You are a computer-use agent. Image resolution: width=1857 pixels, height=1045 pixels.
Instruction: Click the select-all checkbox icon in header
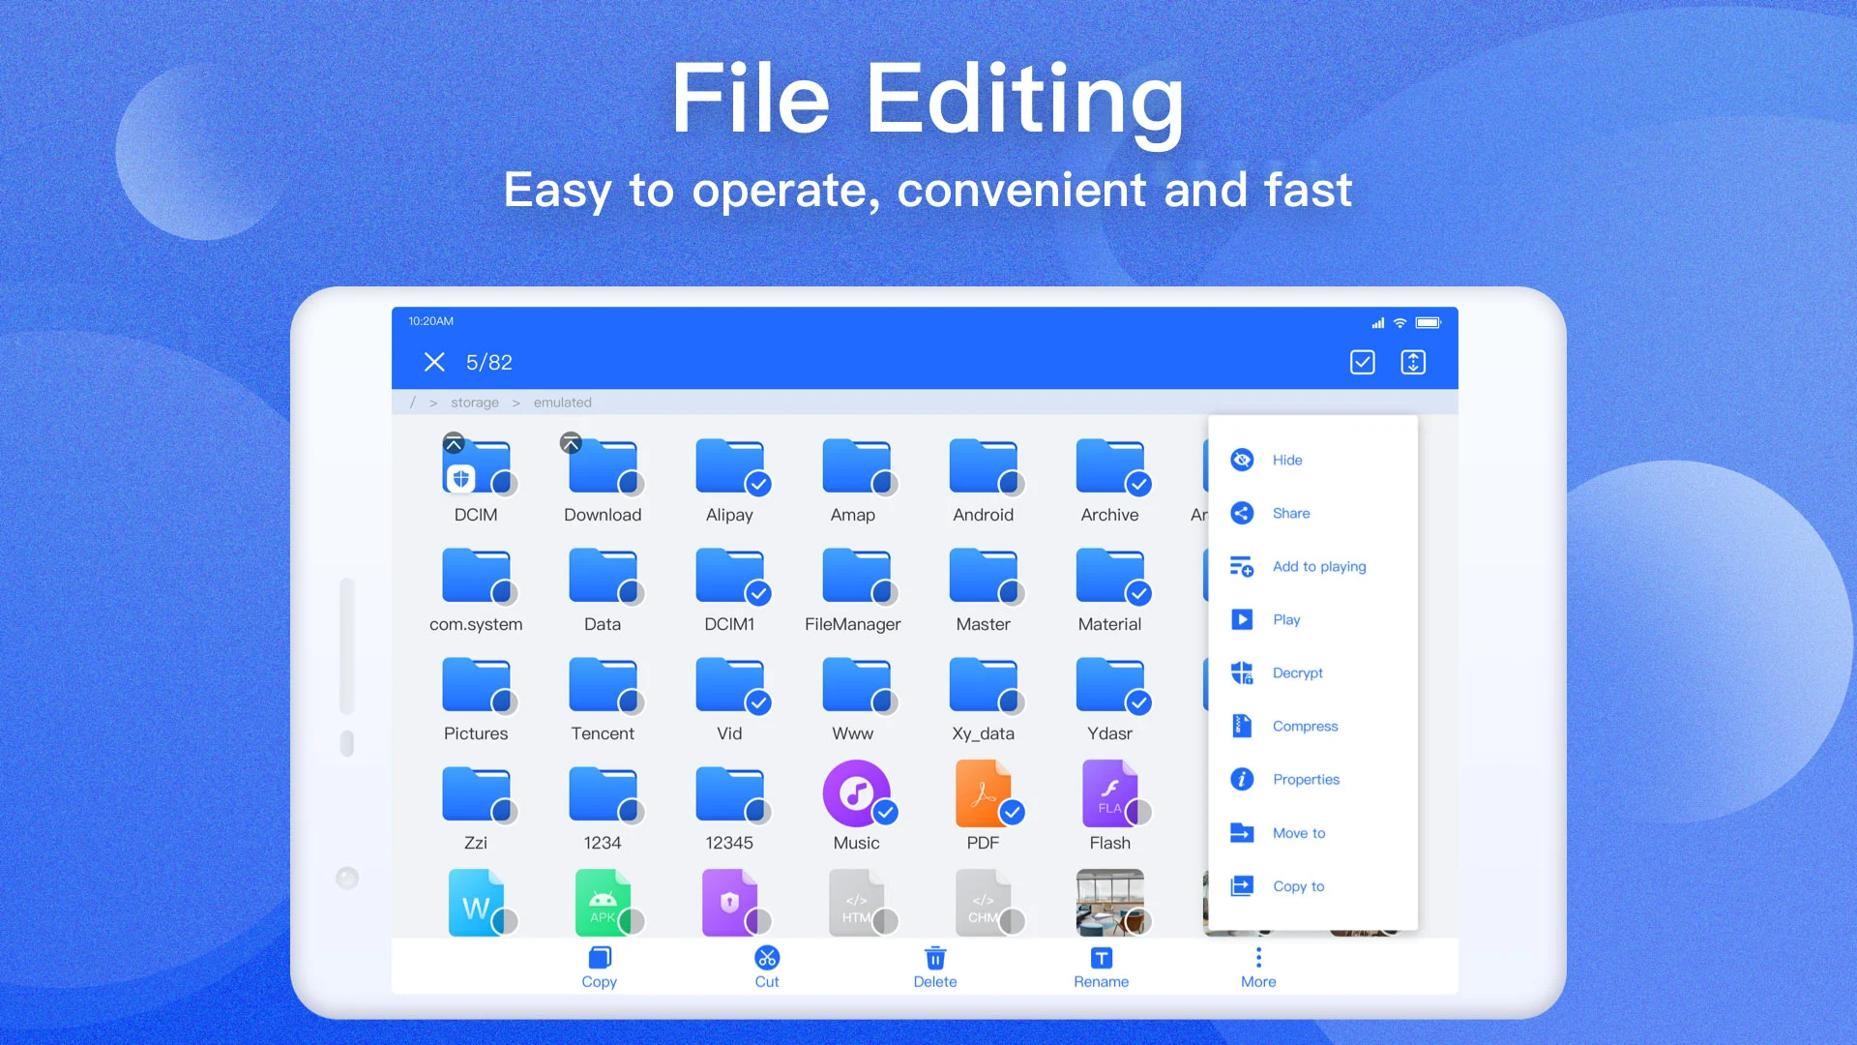point(1362,362)
